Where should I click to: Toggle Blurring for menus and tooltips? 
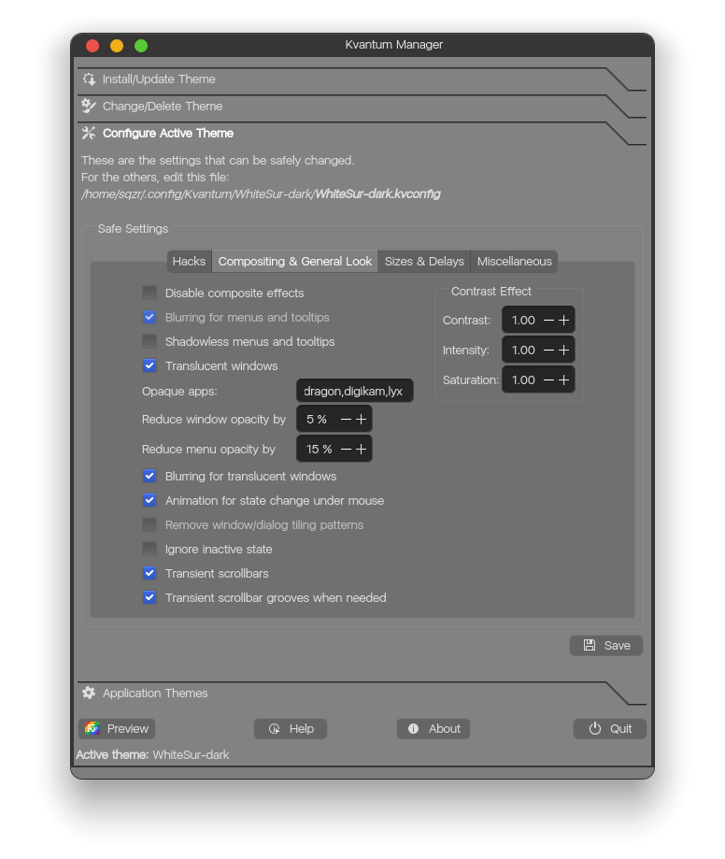pyautogui.click(x=149, y=317)
